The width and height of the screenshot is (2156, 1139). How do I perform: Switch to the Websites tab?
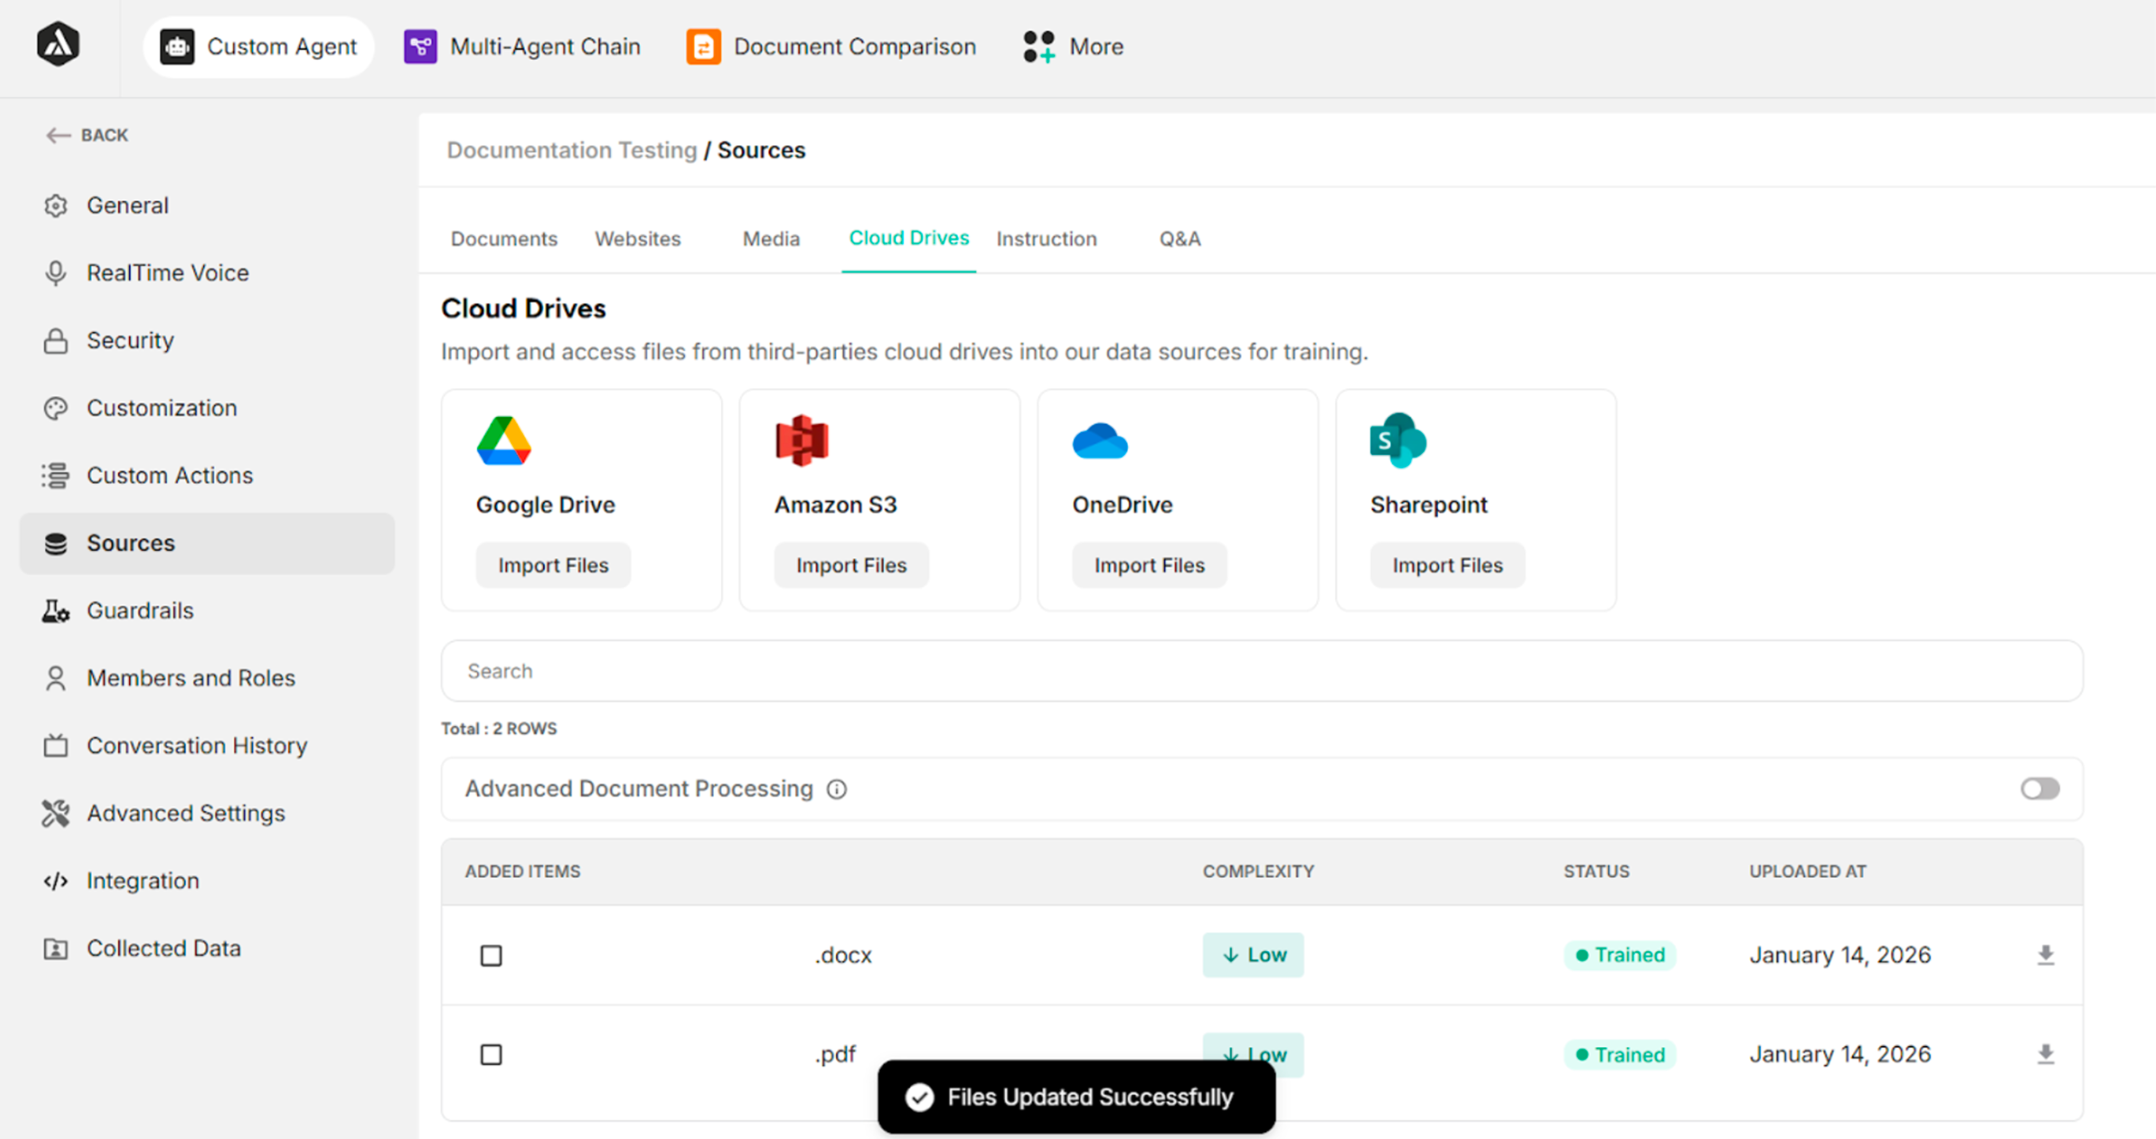coord(637,239)
